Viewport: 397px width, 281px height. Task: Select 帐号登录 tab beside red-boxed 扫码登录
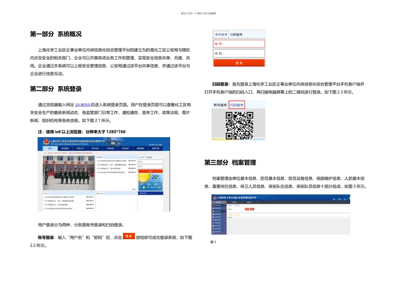(220, 105)
